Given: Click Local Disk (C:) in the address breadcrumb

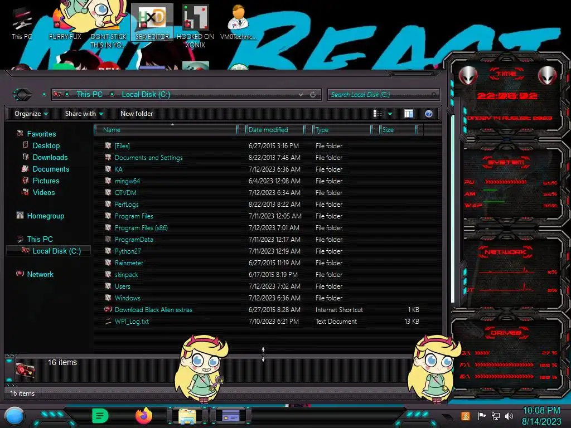Looking at the screenshot, I should [x=146, y=94].
